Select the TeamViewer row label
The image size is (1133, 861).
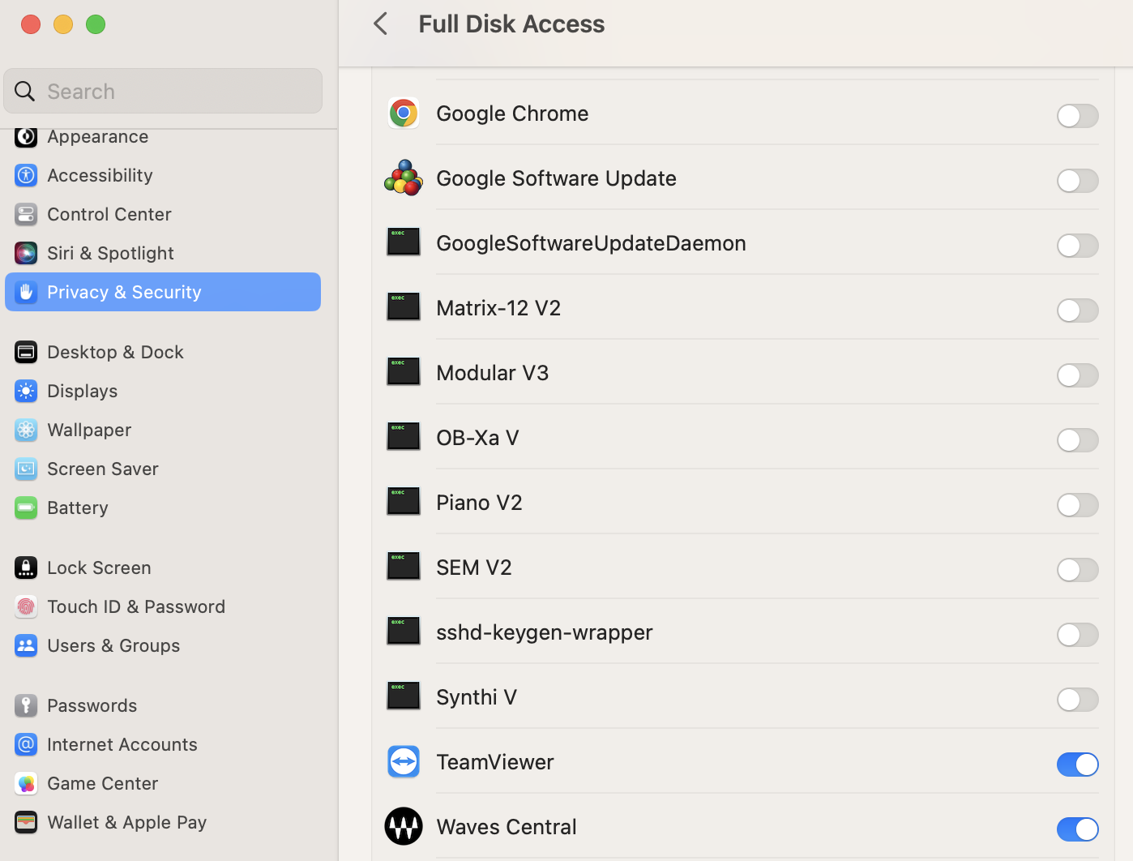coord(494,762)
